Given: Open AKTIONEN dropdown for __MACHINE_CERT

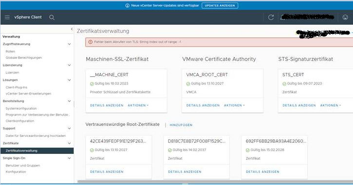Looking at the screenshot, I should (138, 105).
